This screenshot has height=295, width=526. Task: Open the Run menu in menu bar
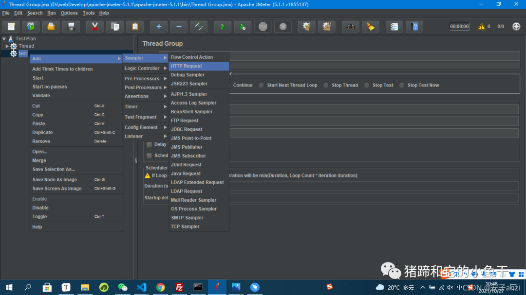(x=51, y=13)
